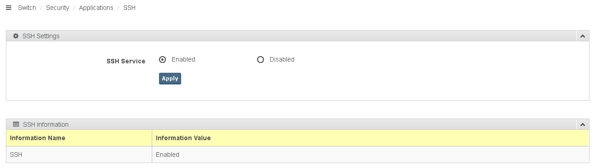This screenshot has width=594, height=168.
Task: Open the hamburger navigation menu
Action: pyautogui.click(x=8, y=8)
